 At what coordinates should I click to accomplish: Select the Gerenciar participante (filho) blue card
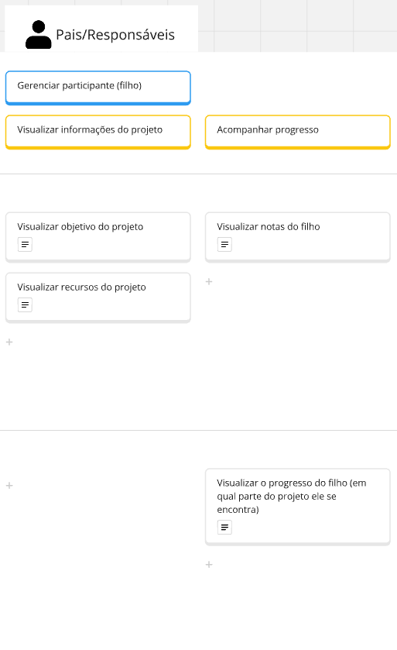(98, 88)
